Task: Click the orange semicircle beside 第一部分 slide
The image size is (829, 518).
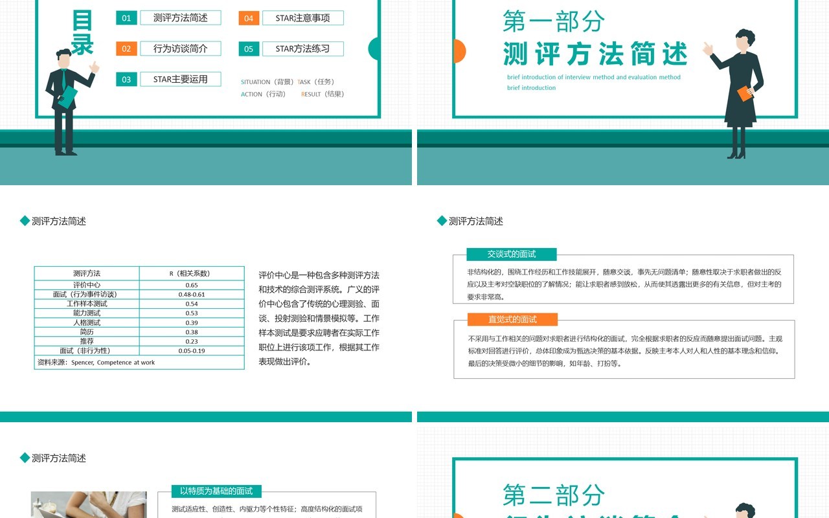Action: click(459, 51)
